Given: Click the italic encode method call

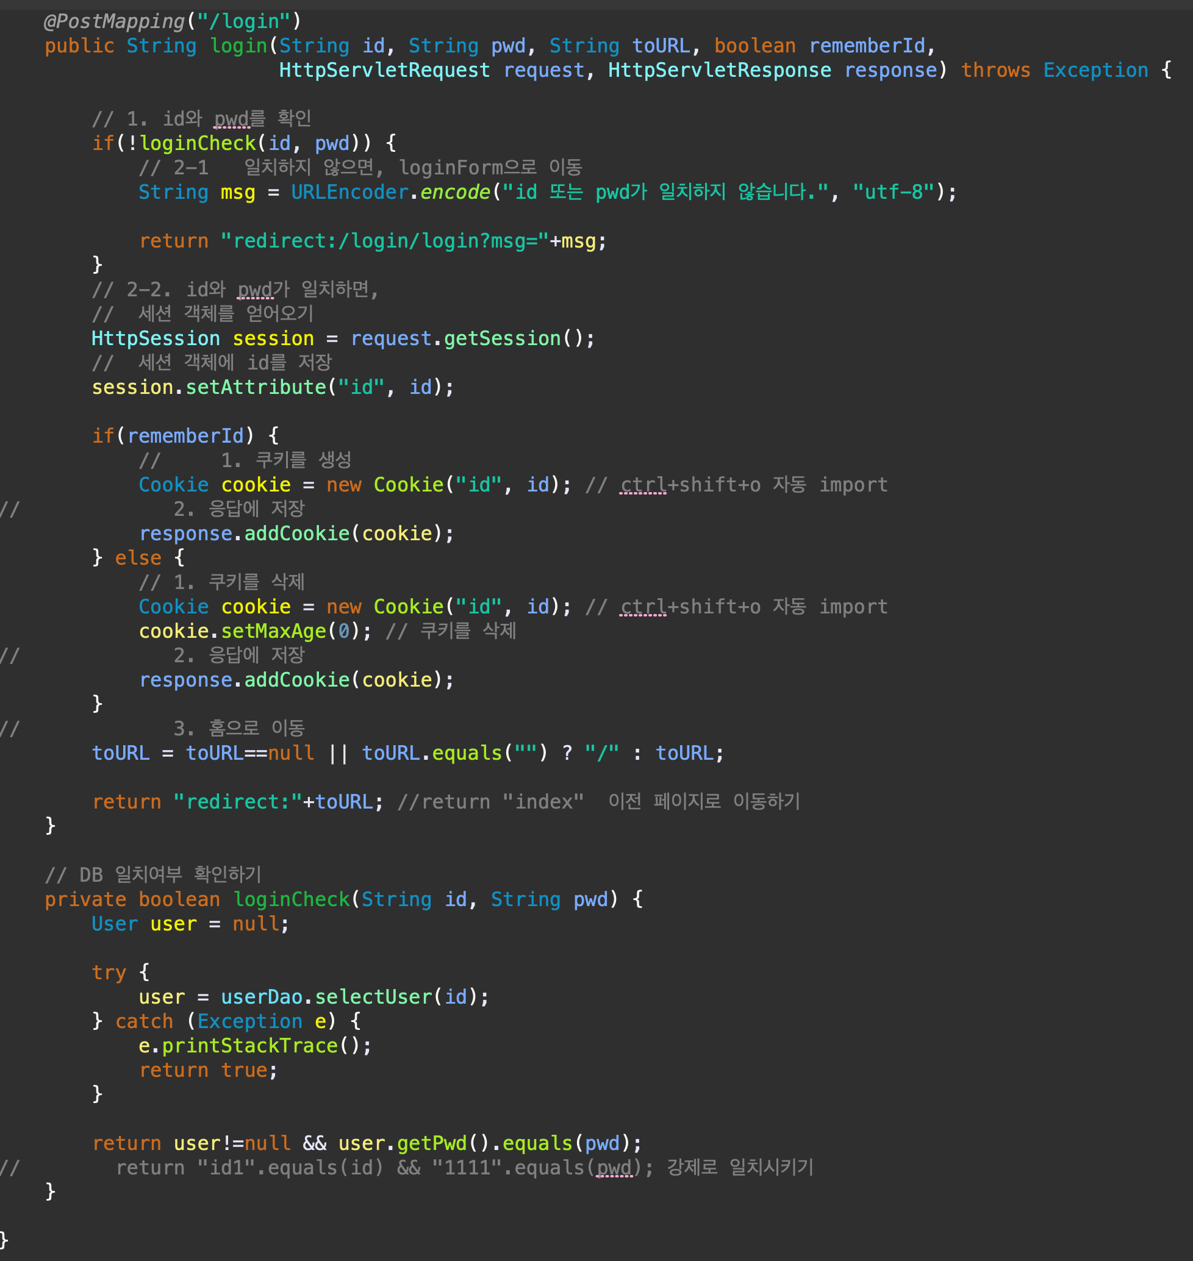Looking at the screenshot, I should [454, 192].
